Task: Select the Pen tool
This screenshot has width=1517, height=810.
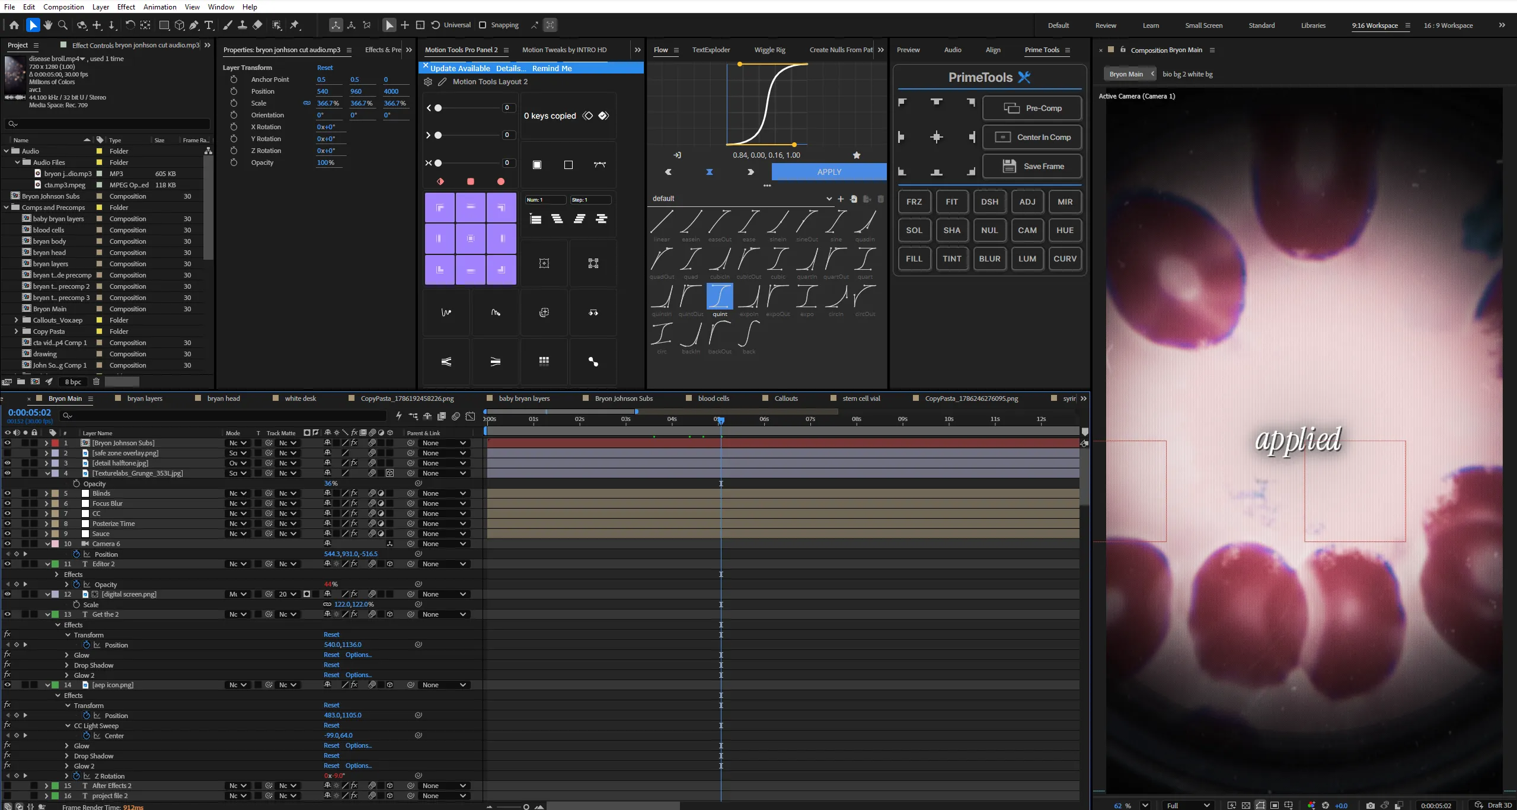Action: pyautogui.click(x=194, y=25)
